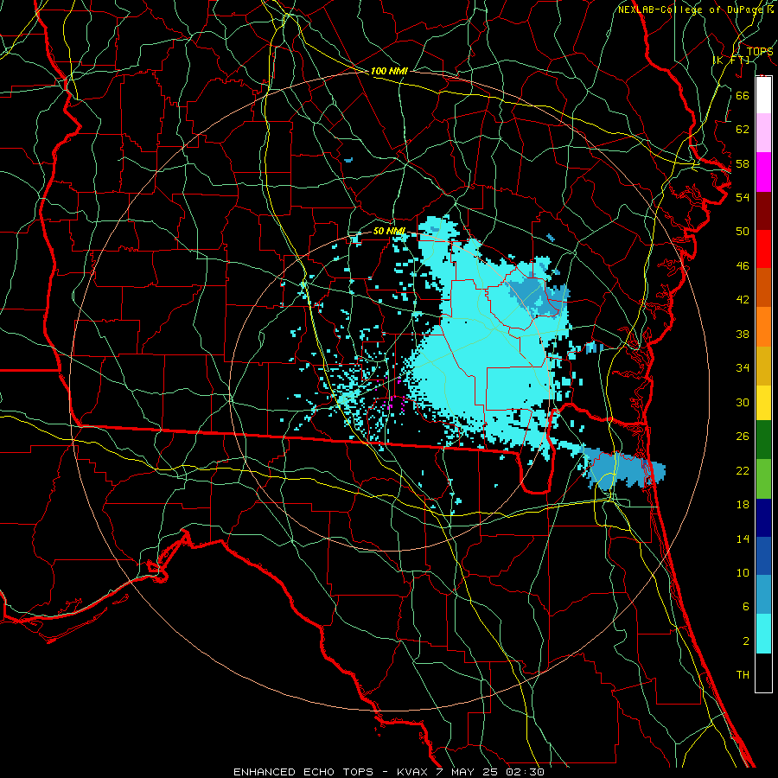This screenshot has width=778, height=778.
Task: Click the legend value '38'
Action: click(743, 334)
